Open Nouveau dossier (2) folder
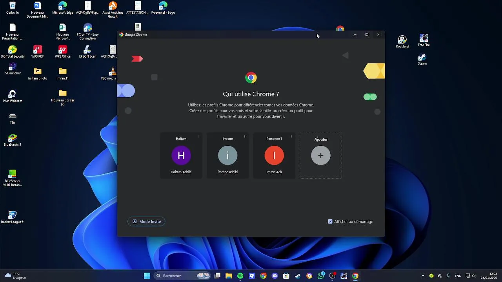502x282 pixels. pyautogui.click(x=63, y=97)
